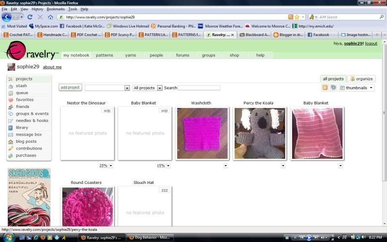Open the Bookmarks menu

[56, 9]
